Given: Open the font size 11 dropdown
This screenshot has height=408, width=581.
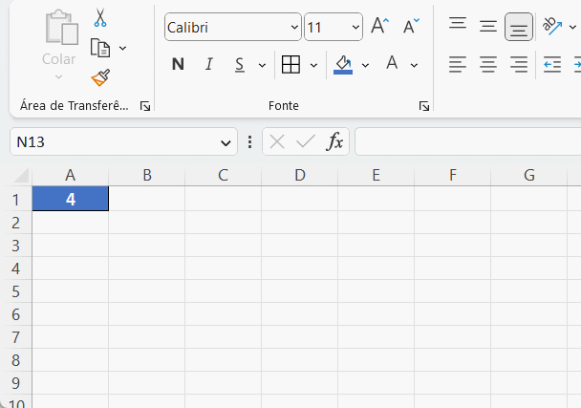Looking at the screenshot, I should pos(355,27).
